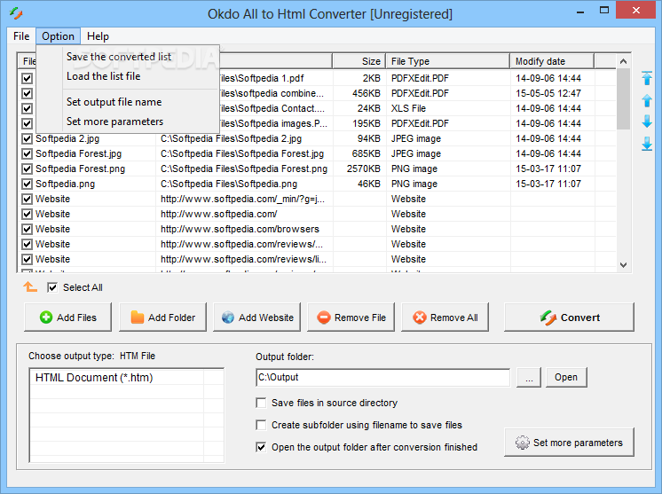Move selected file down one position icon
This screenshot has height=494, width=662.
tap(647, 122)
